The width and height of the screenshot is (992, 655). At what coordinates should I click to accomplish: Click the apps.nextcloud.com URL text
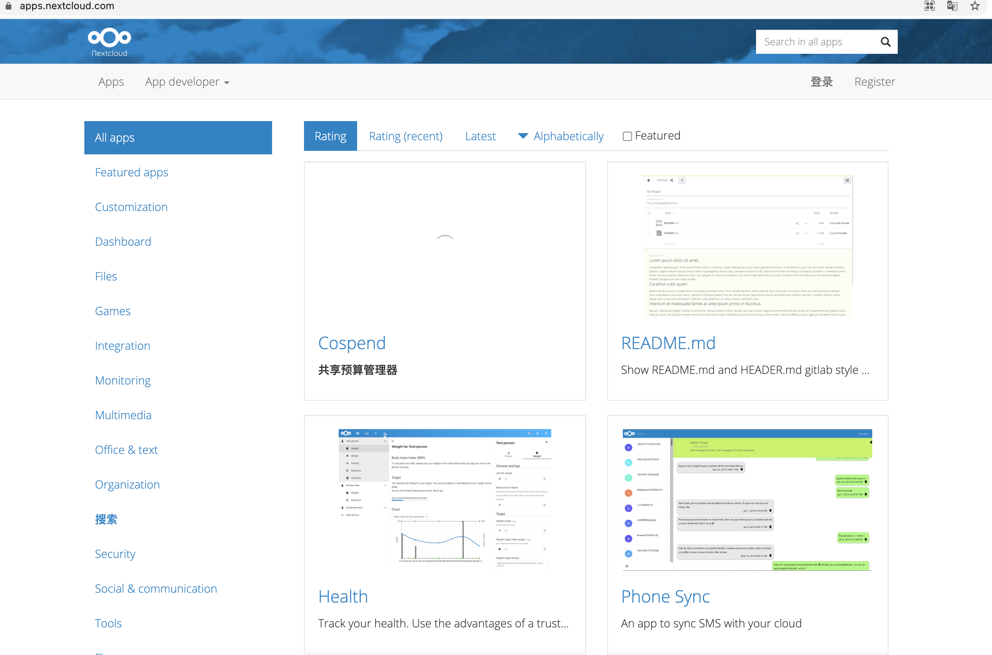[x=67, y=6]
